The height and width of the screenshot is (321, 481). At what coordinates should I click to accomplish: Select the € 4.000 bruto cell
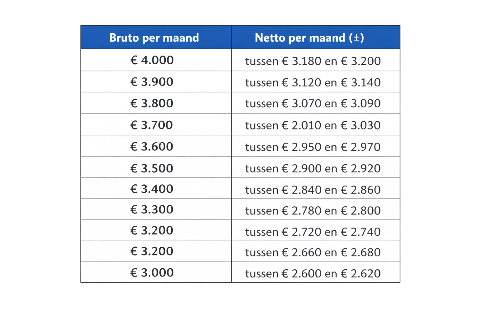152,60
